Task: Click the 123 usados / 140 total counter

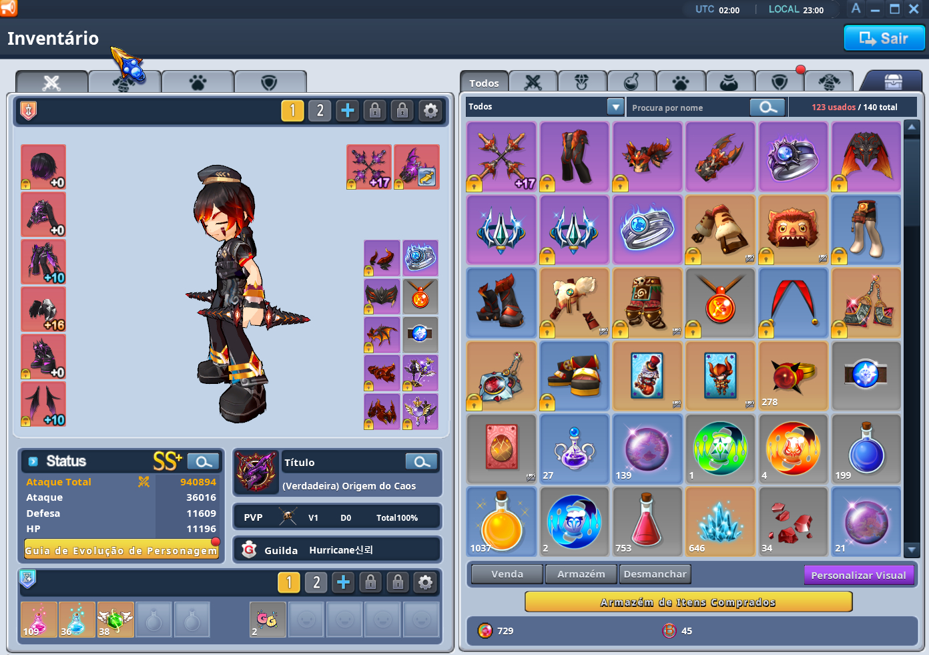Action: pos(854,107)
